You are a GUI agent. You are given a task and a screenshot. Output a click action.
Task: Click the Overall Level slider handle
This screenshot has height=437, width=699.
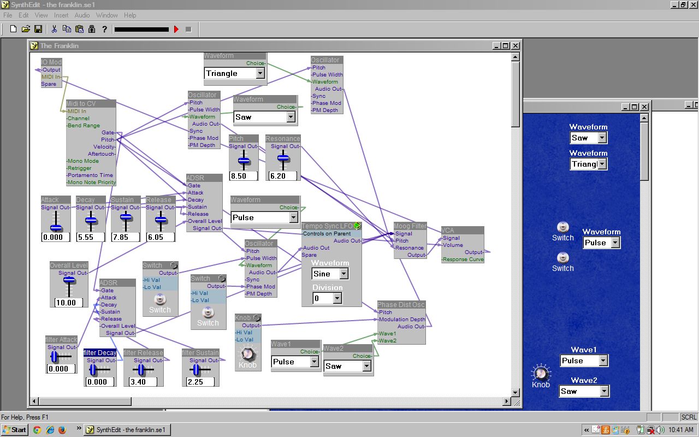(69, 280)
